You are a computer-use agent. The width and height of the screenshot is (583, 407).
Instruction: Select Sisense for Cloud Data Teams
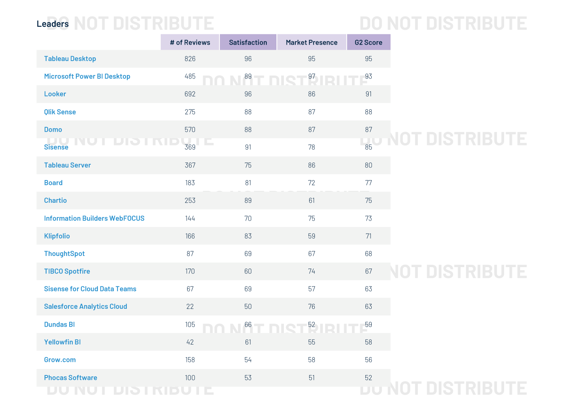[x=90, y=289]
